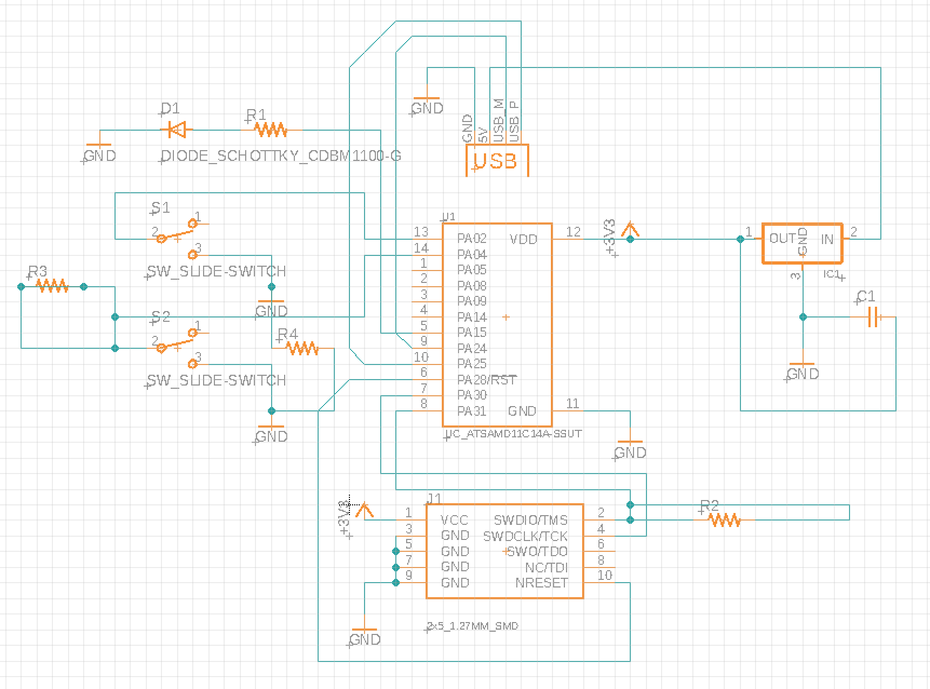This screenshot has width=930, height=689.
Task: Click the OUT pin label on IC1
Action: tap(782, 239)
